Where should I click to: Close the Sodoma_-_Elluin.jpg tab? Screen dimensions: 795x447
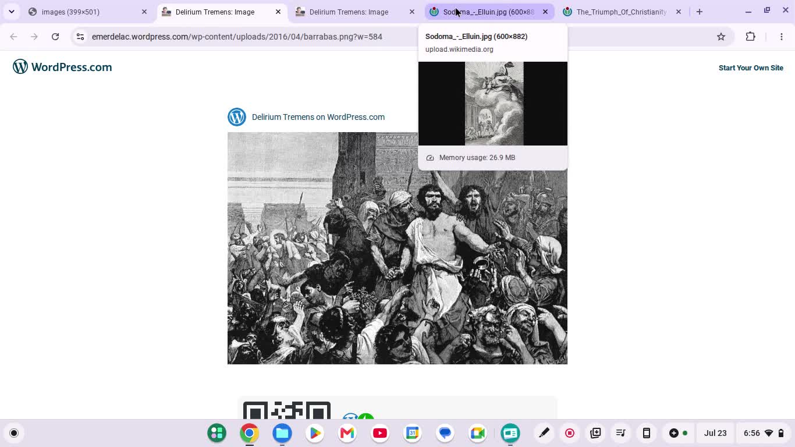pos(545,12)
